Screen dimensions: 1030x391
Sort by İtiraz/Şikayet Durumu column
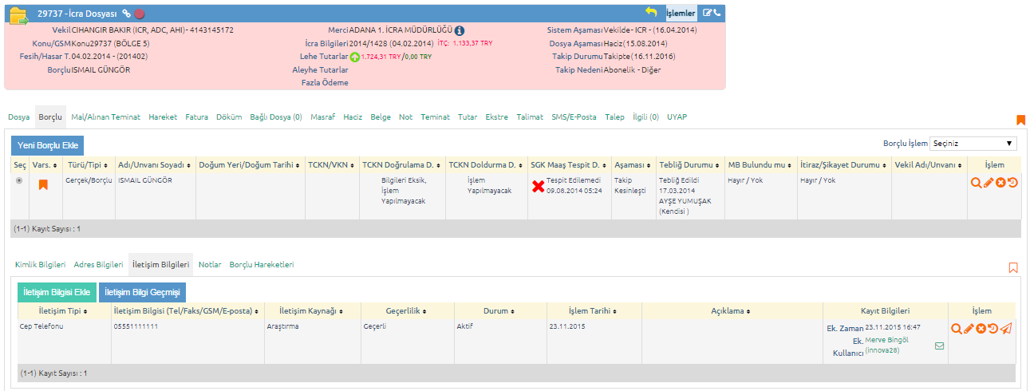[844, 164]
